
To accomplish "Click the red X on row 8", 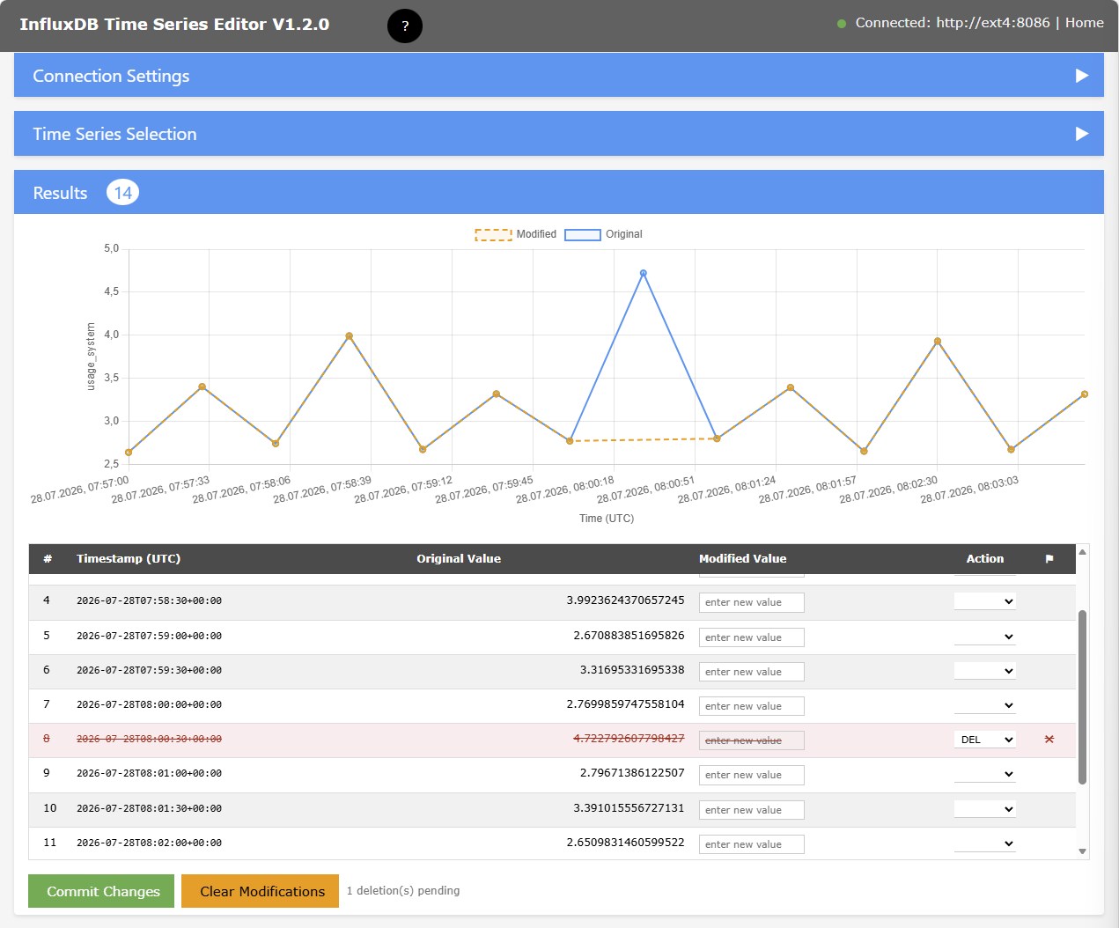I will point(1049,740).
